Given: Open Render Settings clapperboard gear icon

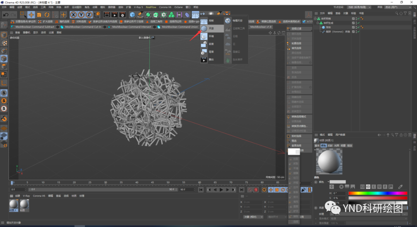Looking at the screenshot, I should pyautogui.click(x=122, y=15).
